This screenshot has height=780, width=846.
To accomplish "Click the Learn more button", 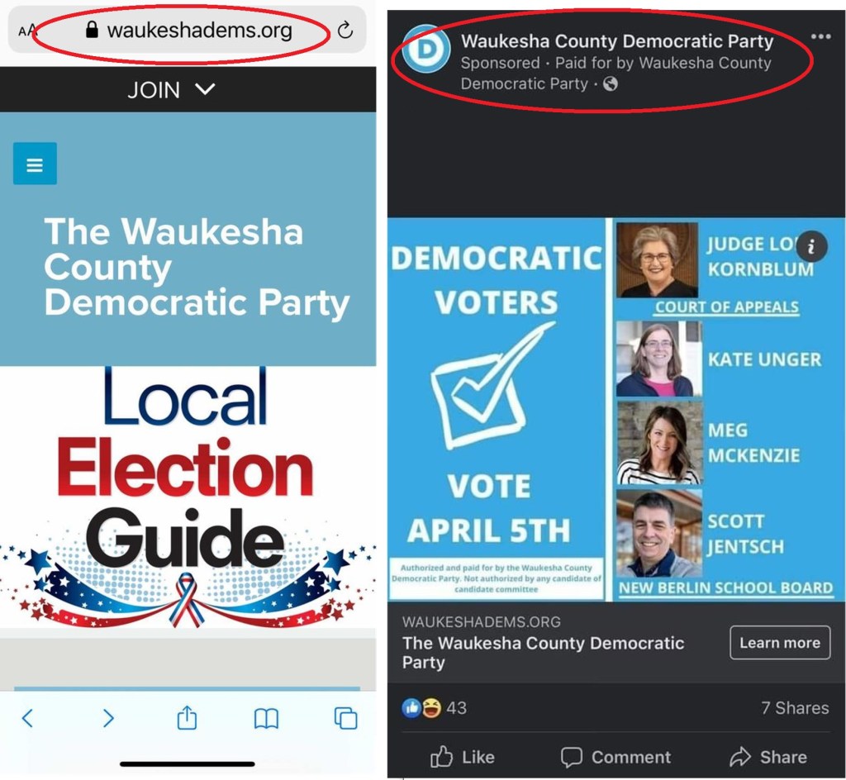I will 780,643.
